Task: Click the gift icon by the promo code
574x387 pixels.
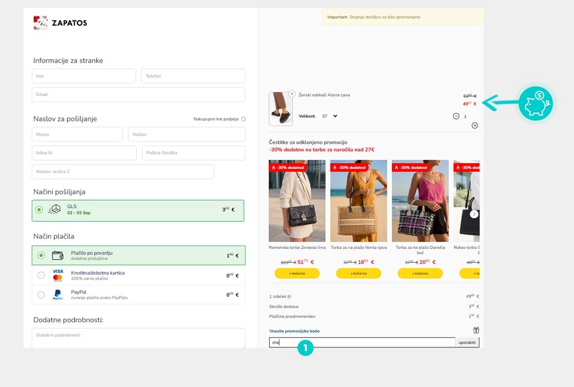Action: click(x=476, y=330)
